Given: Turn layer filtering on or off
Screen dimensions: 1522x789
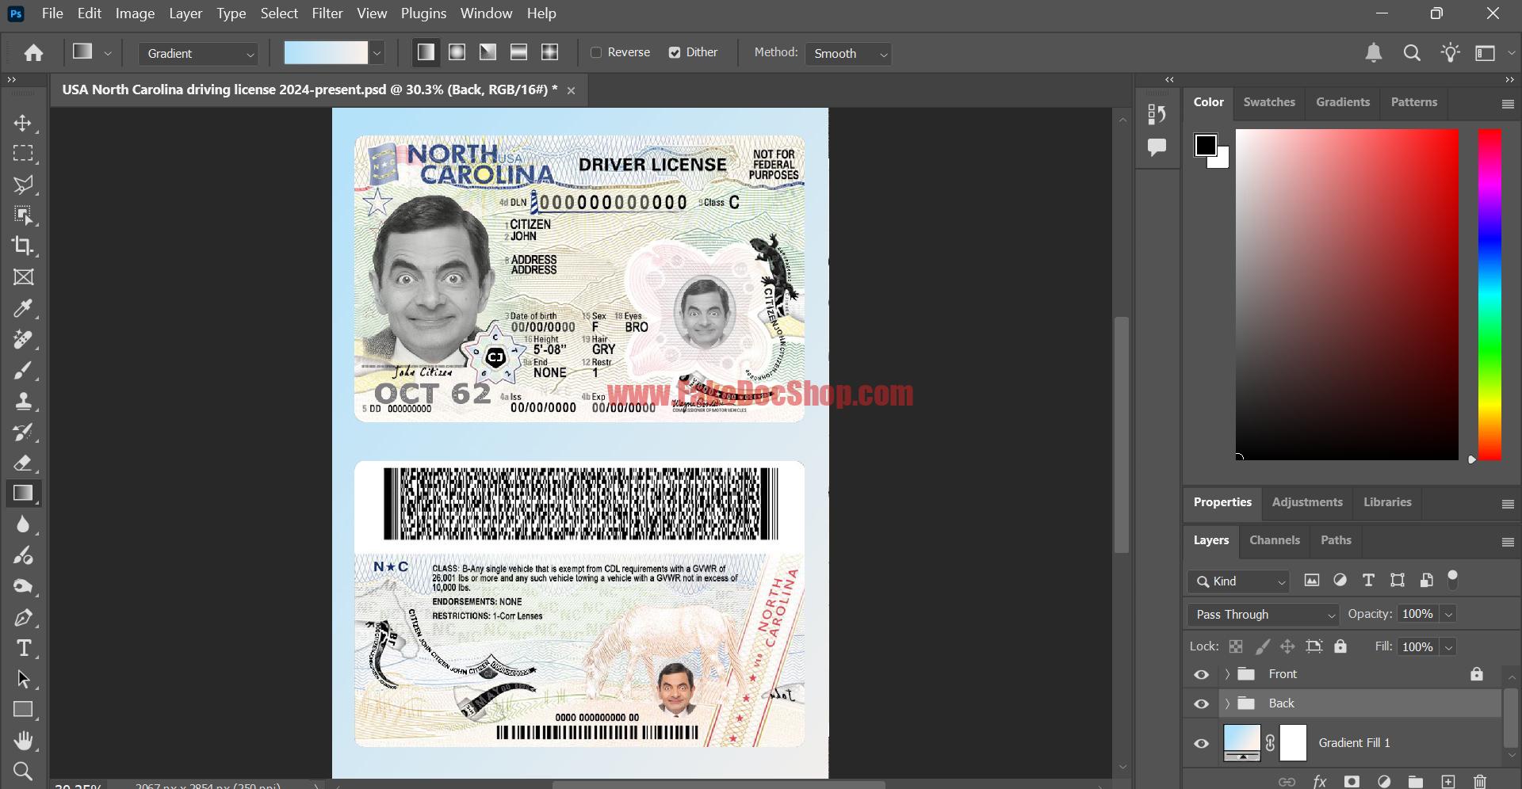Looking at the screenshot, I should (x=1452, y=579).
